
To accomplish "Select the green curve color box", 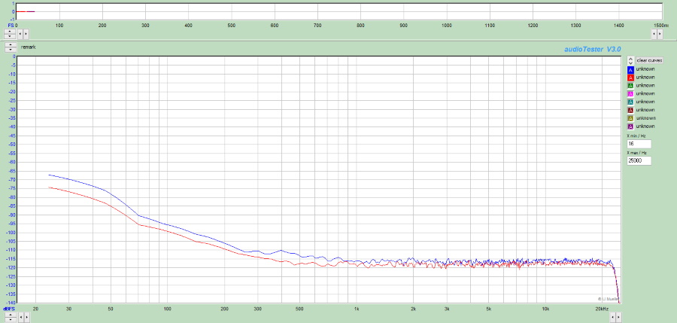I will (630, 86).
